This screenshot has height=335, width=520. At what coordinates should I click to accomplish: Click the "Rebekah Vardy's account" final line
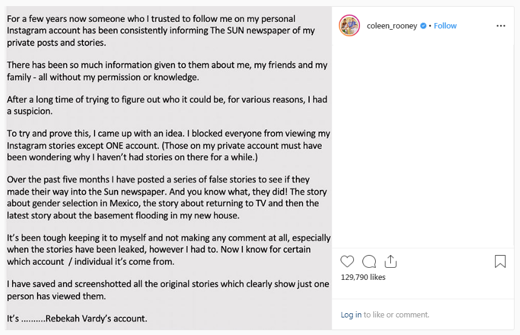tap(77, 319)
